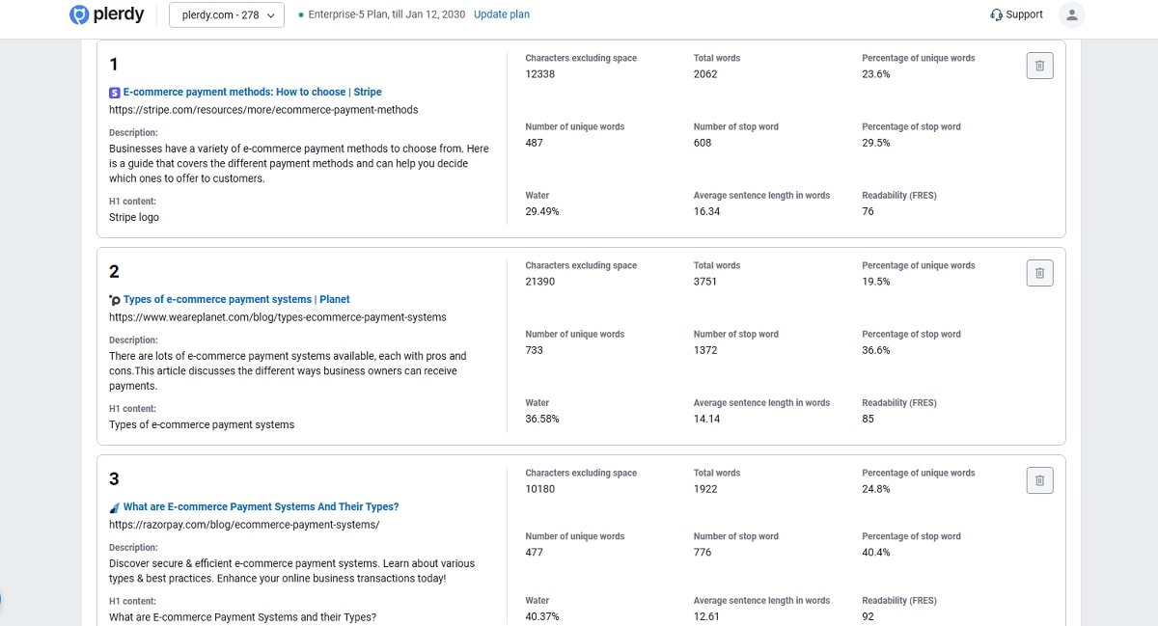The width and height of the screenshot is (1158, 626).
Task: Open the plerdy.com - 278 site dropdown
Action: pyautogui.click(x=227, y=14)
